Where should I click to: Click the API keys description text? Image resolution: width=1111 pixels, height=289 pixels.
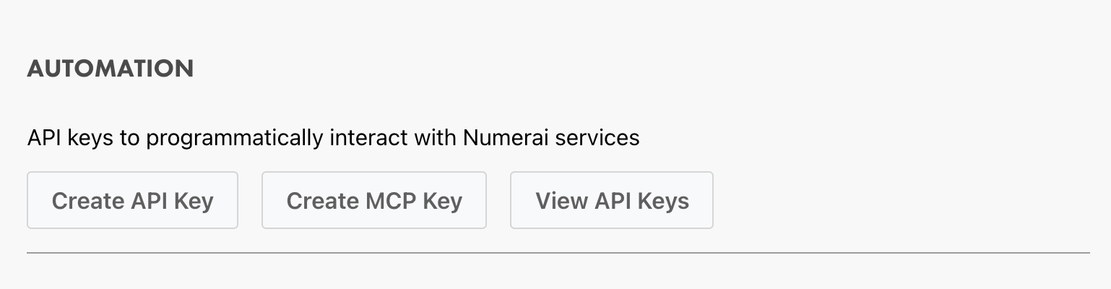pos(333,137)
